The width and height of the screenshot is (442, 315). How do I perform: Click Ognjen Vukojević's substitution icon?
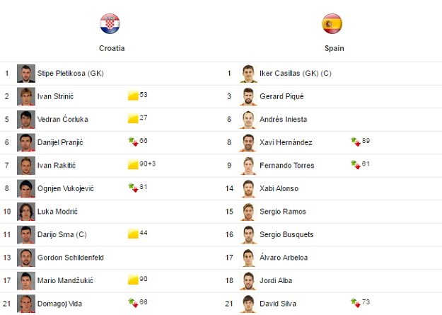[x=133, y=188]
